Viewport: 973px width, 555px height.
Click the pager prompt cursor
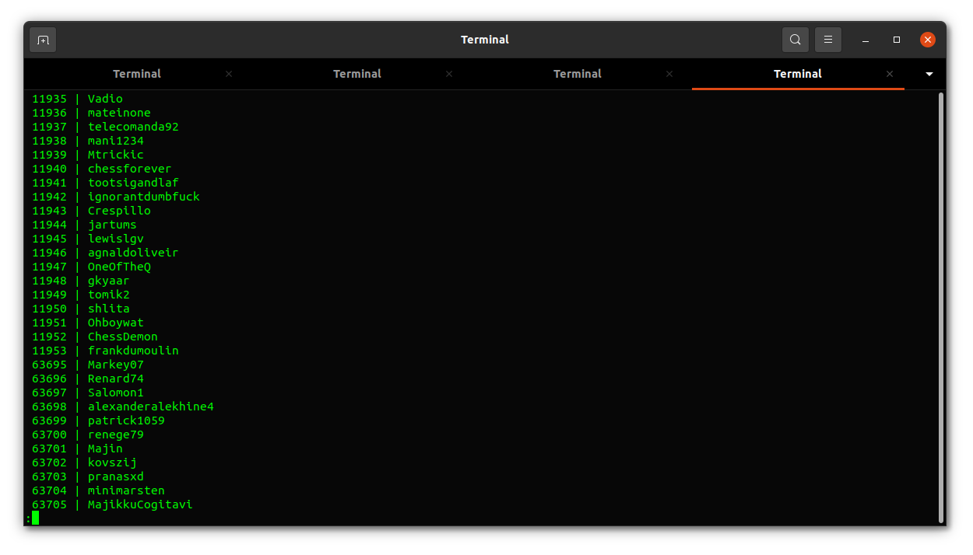click(35, 518)
